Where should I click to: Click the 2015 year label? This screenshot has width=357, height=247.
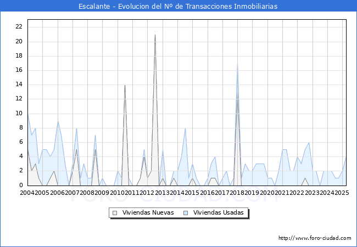(192, 193)
